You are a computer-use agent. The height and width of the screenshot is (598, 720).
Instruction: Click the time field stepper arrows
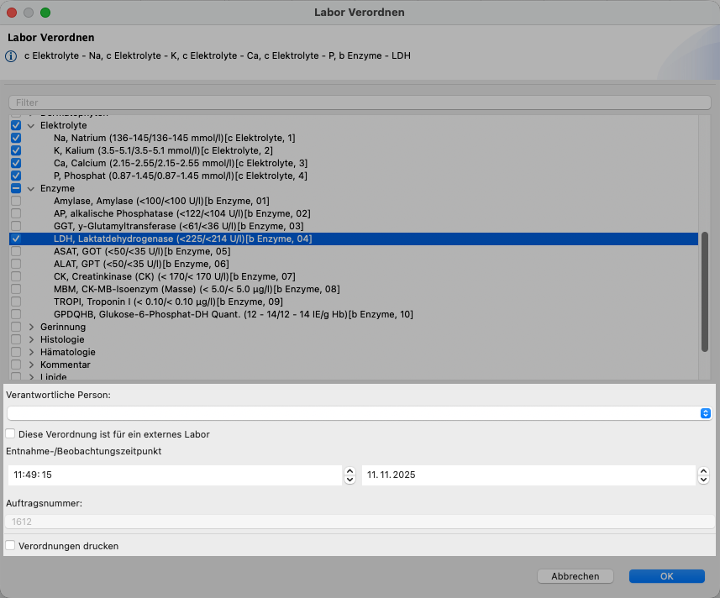(349, 475)
